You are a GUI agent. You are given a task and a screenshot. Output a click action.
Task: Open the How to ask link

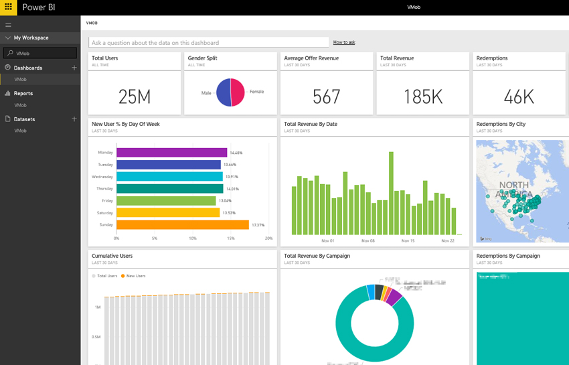pos(344,42)
